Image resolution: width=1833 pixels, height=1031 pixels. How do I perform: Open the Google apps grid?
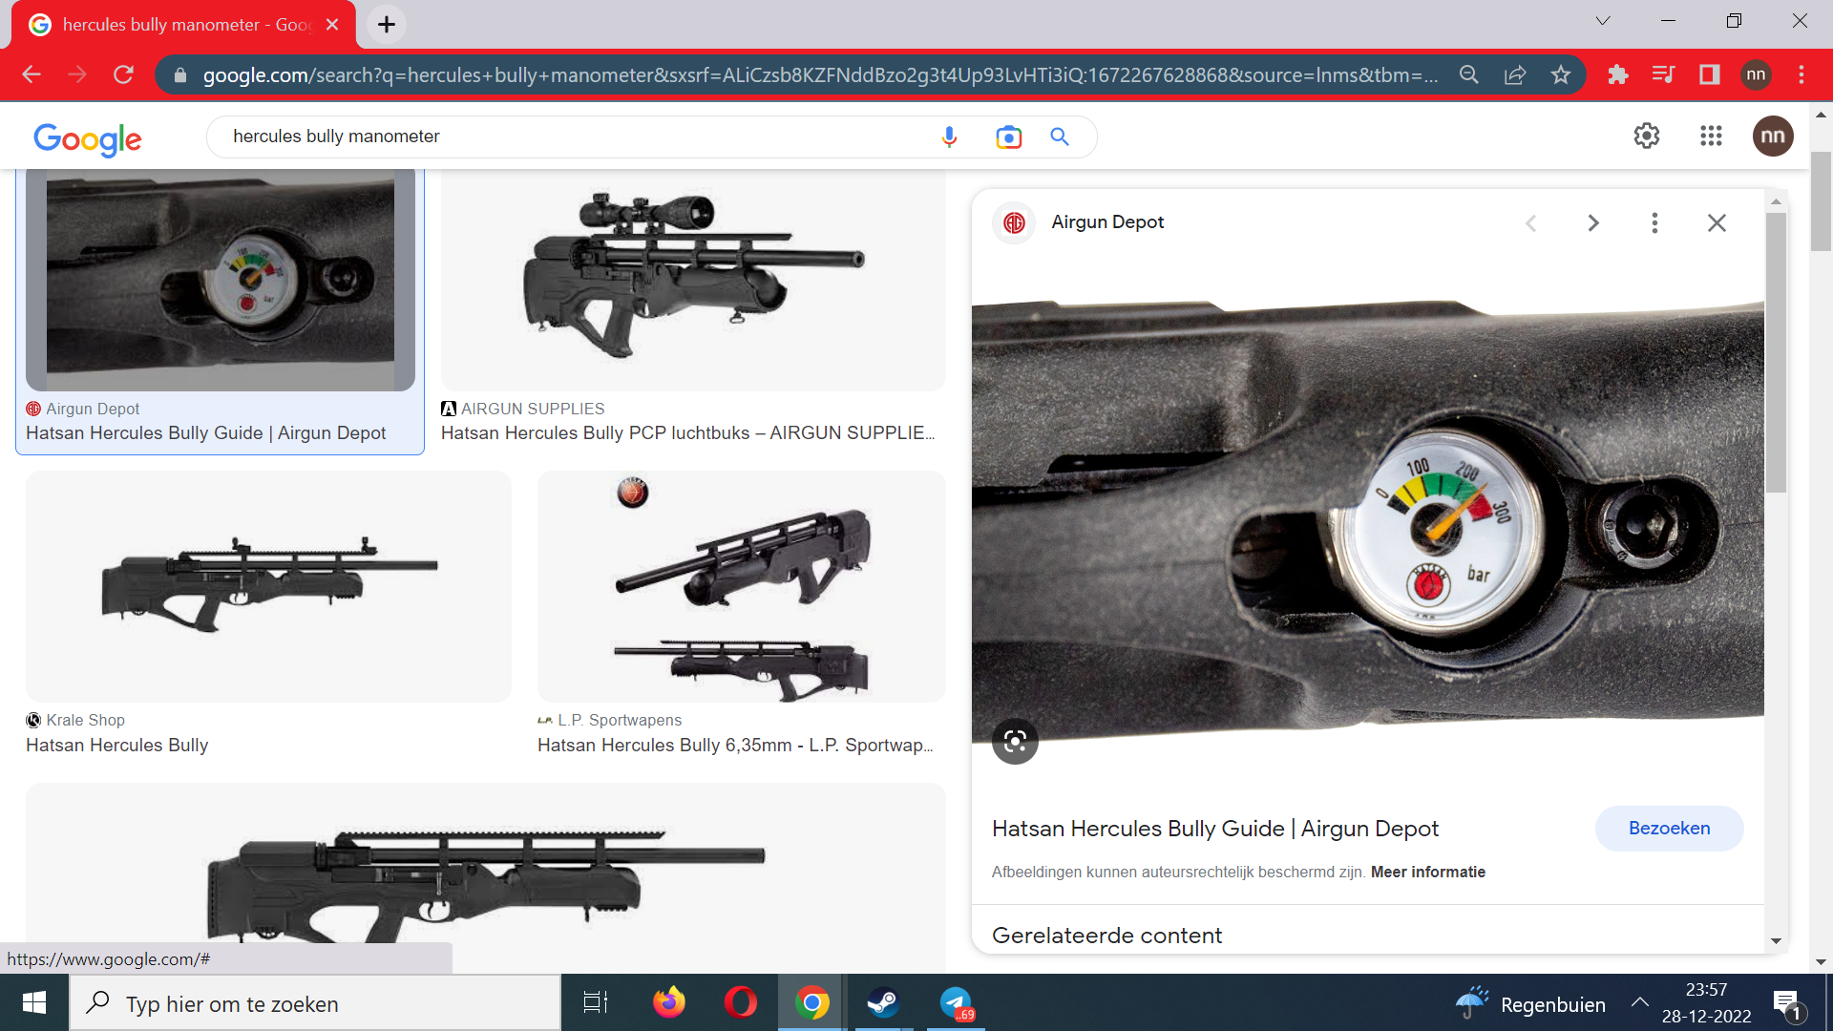[x=1711, y=137]
